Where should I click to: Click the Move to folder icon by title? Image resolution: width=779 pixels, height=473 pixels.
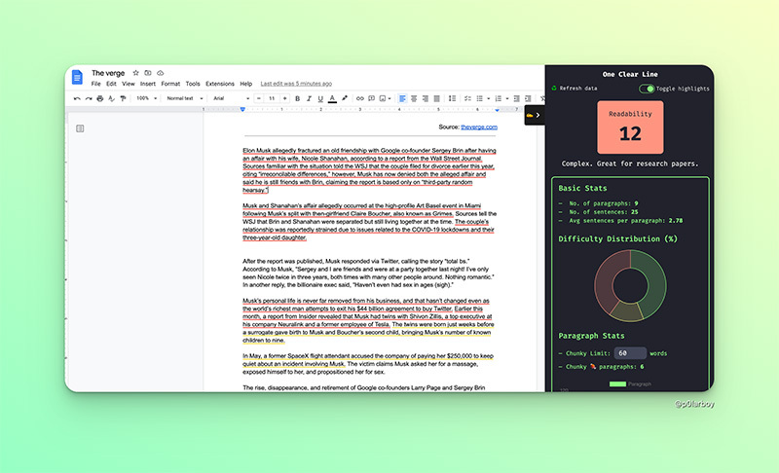(x=148, y=72)
